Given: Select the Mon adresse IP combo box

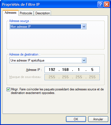Looking at the screenshot, I should (x=48, y=27).
